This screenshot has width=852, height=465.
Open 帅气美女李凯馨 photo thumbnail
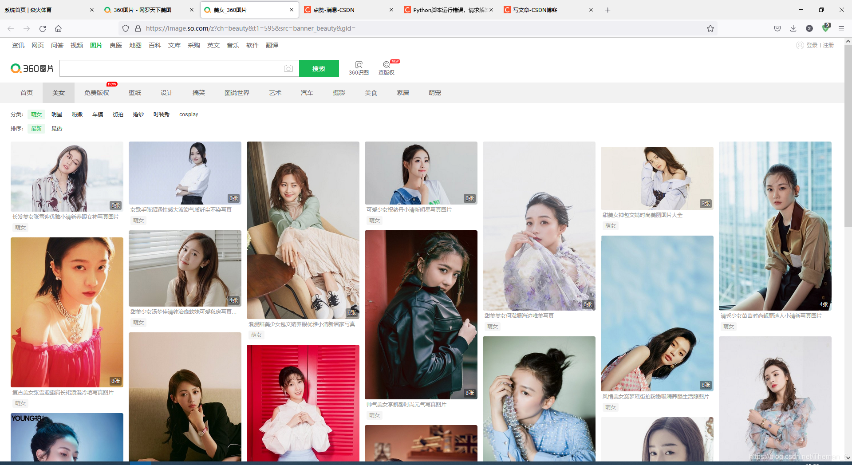pyautogui.click(x=421, y=315)
